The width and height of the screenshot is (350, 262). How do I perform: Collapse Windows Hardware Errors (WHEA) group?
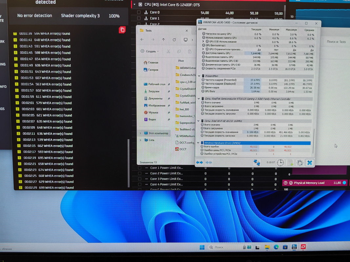click(198, 143)
